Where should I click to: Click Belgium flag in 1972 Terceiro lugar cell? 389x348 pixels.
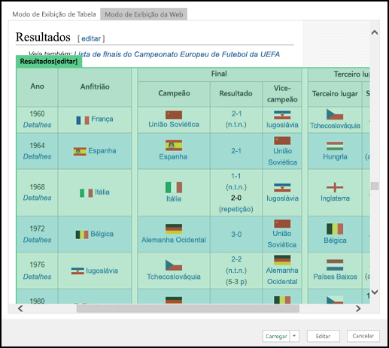[x=335, y=229]
